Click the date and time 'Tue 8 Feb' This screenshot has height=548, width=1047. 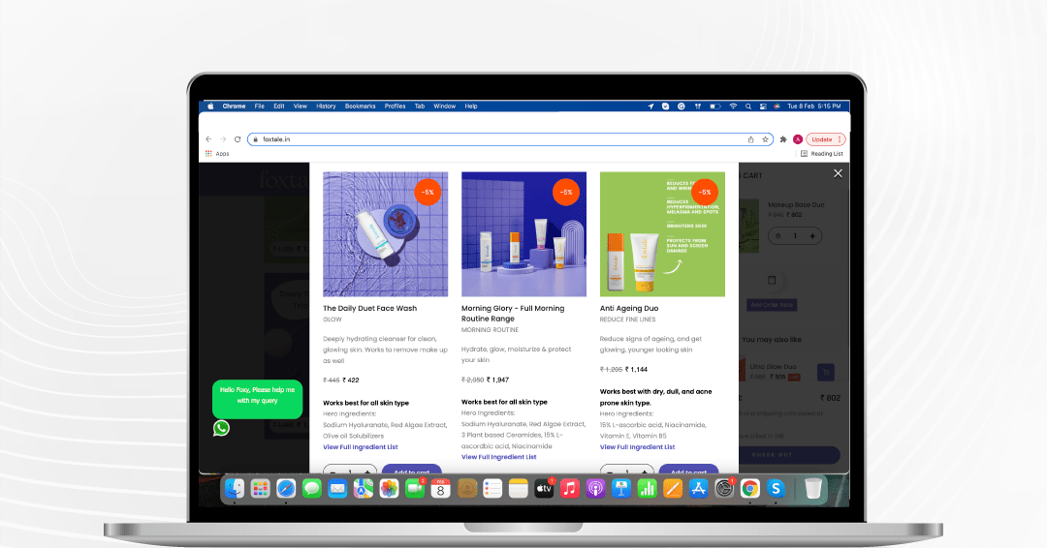tap(814, 106)
